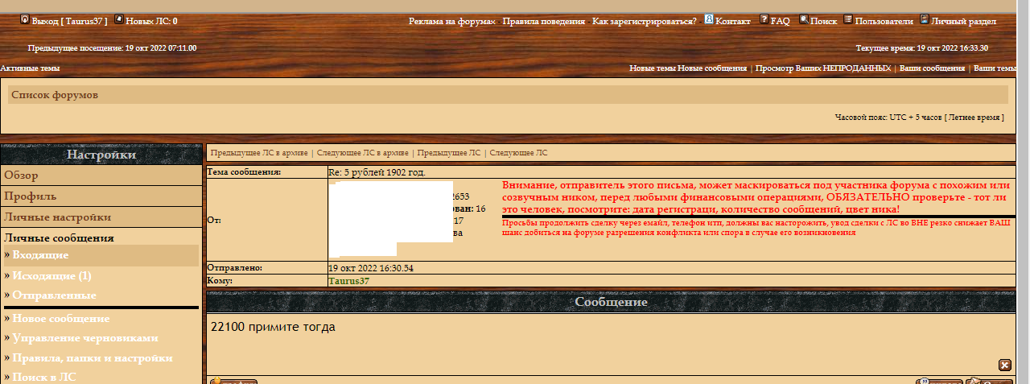The image size is (1030, 384).
Task: Click the Контакт icon in header
Action: tap(709, 19)
